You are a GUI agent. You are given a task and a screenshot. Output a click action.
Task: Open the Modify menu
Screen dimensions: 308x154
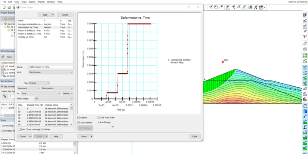click(x=41, y=2)
